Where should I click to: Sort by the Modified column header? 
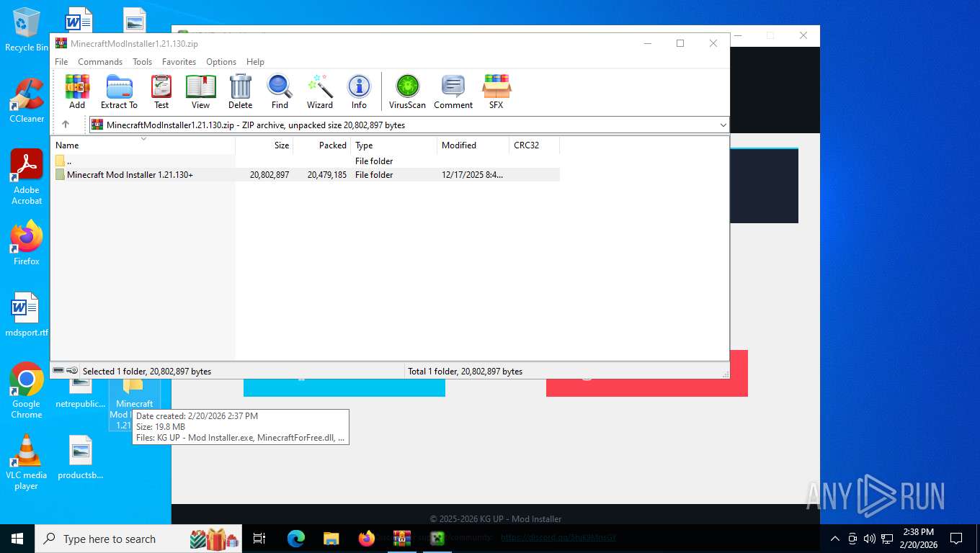click(473, 145)
